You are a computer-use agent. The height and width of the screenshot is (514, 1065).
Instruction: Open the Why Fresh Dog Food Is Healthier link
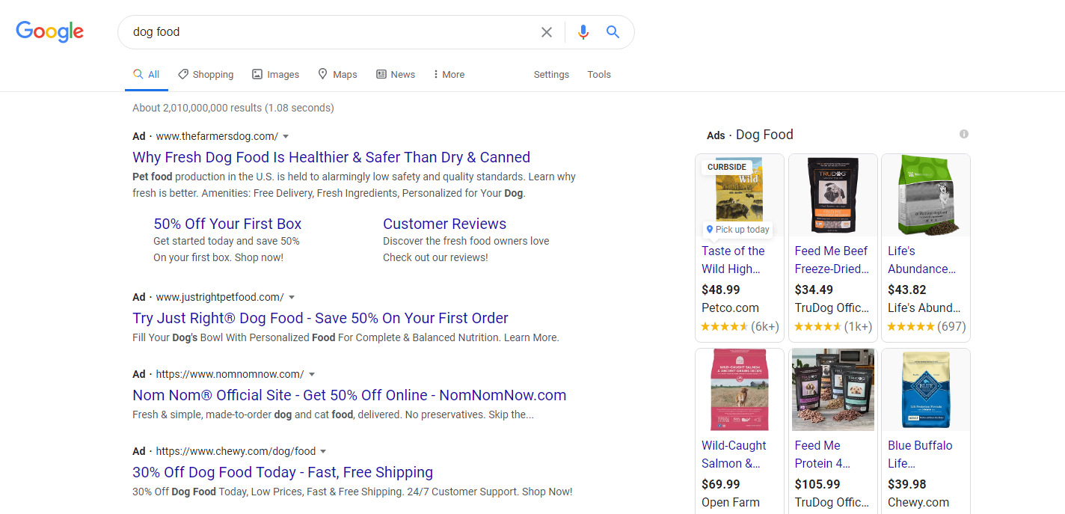click(331, 157)
